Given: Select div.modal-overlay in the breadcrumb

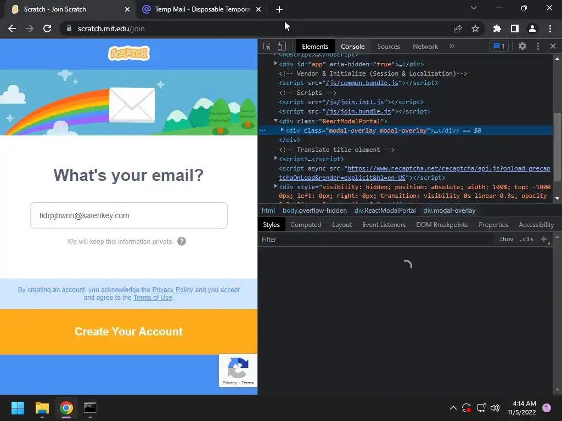Looking at the screenshot, I should click(449, 210).
